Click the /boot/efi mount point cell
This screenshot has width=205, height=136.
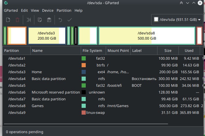click(114, 85)
